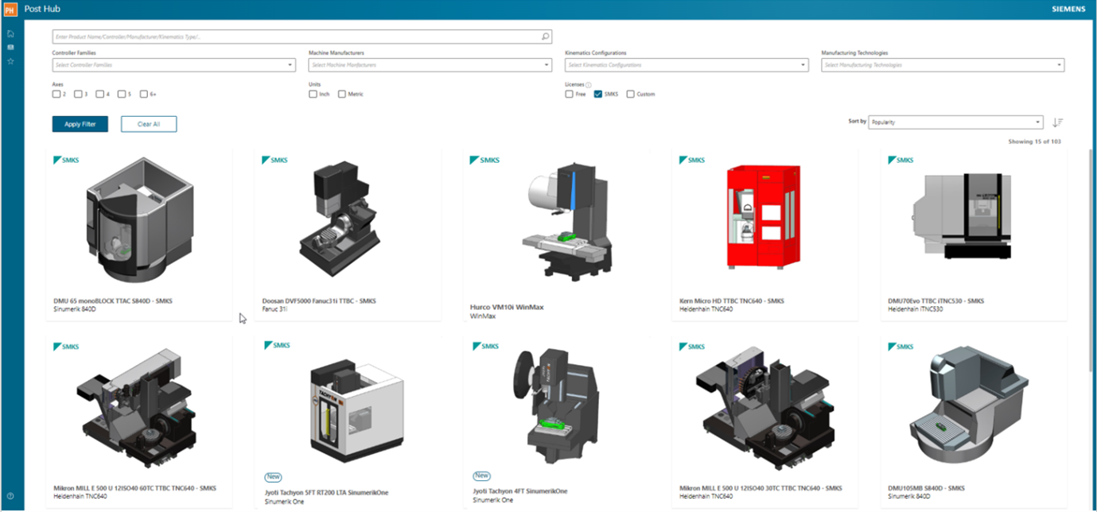The width and height of the screenshot is (1097, 512).
Task: Open Doosan DVF5000 Fanuc31i TTBC title
Action: tap(319, 301)
